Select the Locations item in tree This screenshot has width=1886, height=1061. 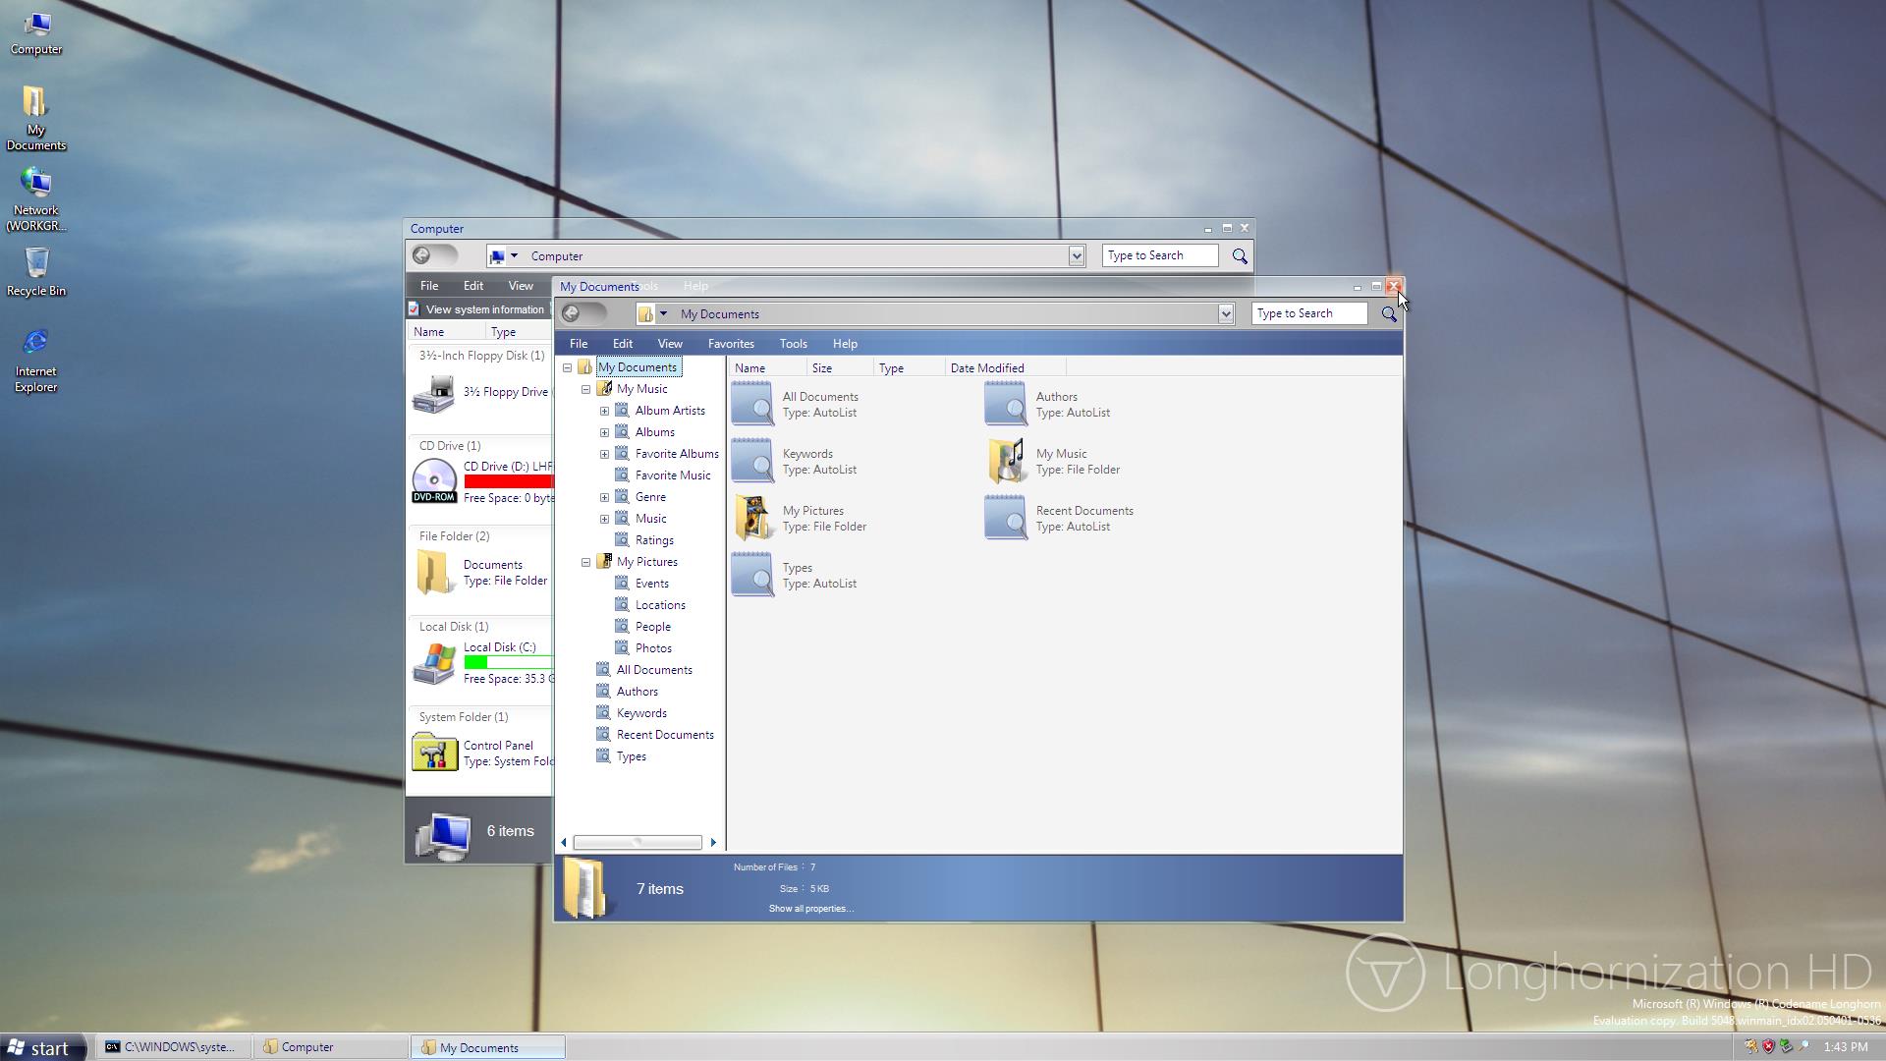coord(659,605)
